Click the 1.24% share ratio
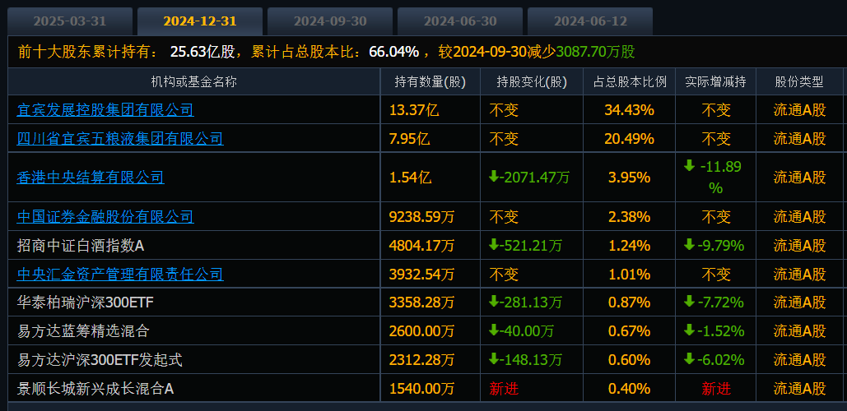Screen dimensions: 847x411 pyautogui.click(x=630, y=246)
